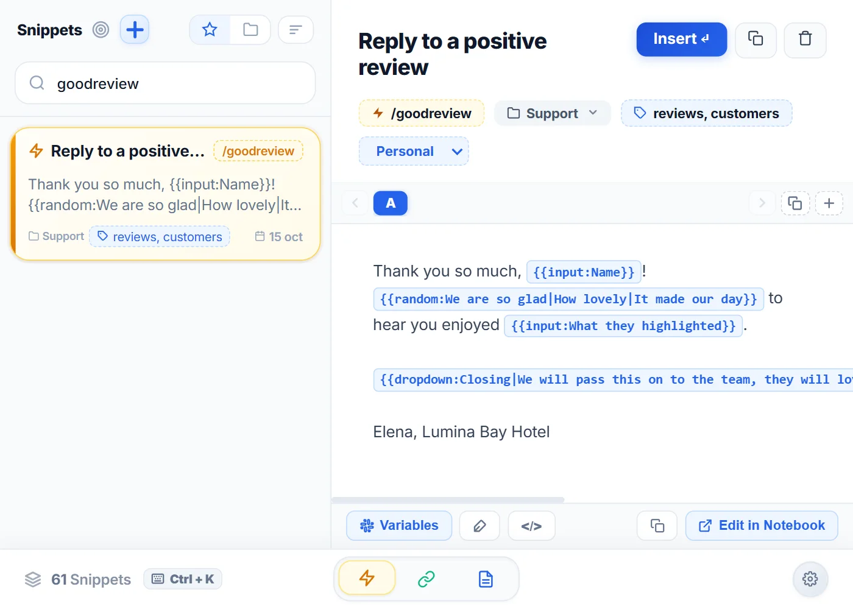This screenshot has width=853, height=609.
Task: Go to previous variant arrow
Action: [x=355, y=203]
